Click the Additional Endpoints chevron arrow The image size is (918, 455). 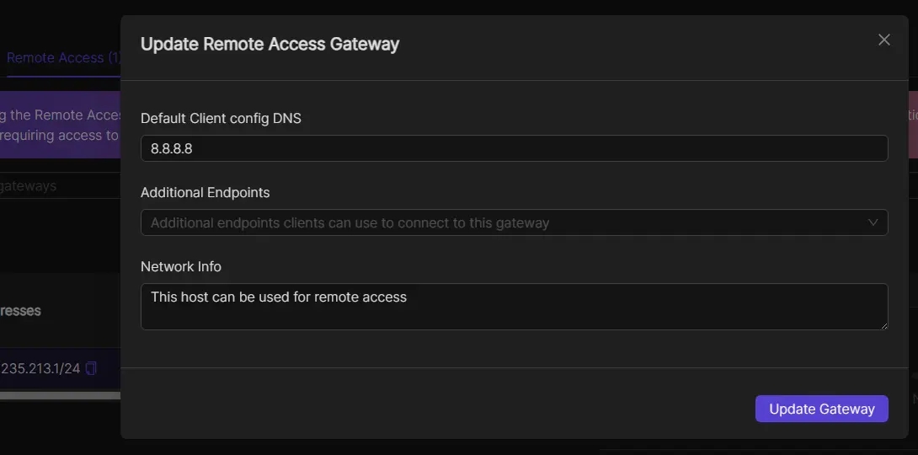pos(873,222)
